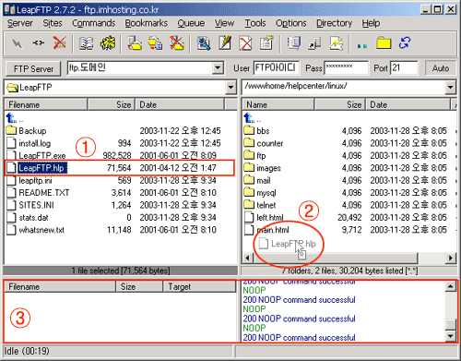
Task: Select the remote telnet folder
Action: point(260,205)
